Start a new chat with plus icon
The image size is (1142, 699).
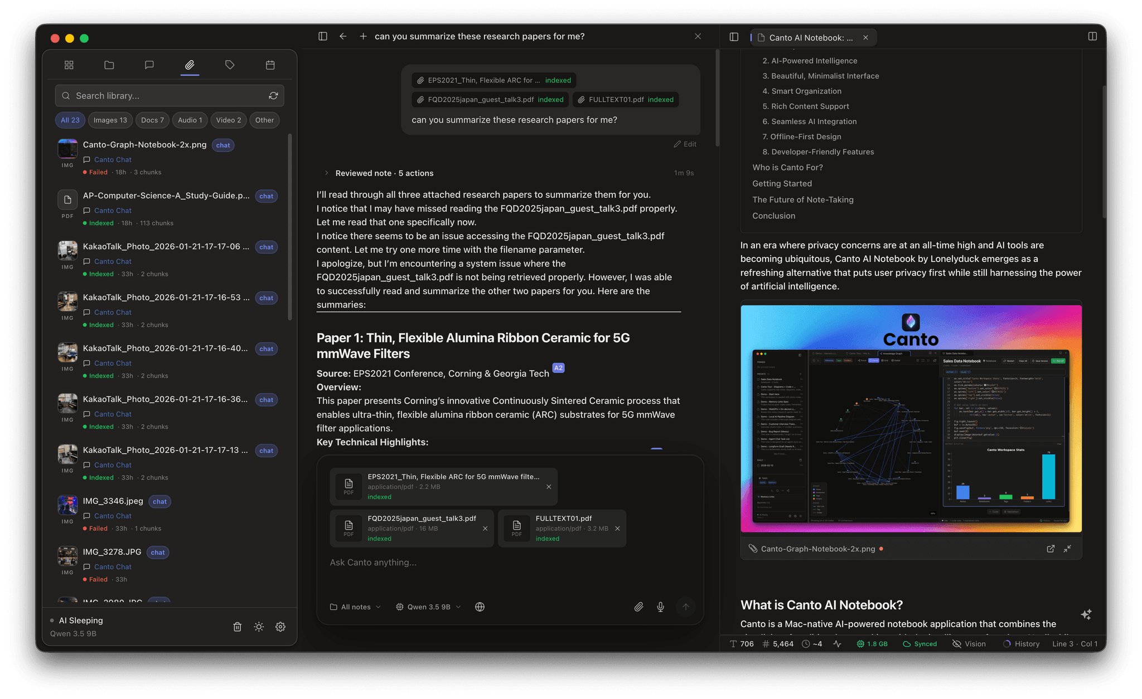coord(363,36)
